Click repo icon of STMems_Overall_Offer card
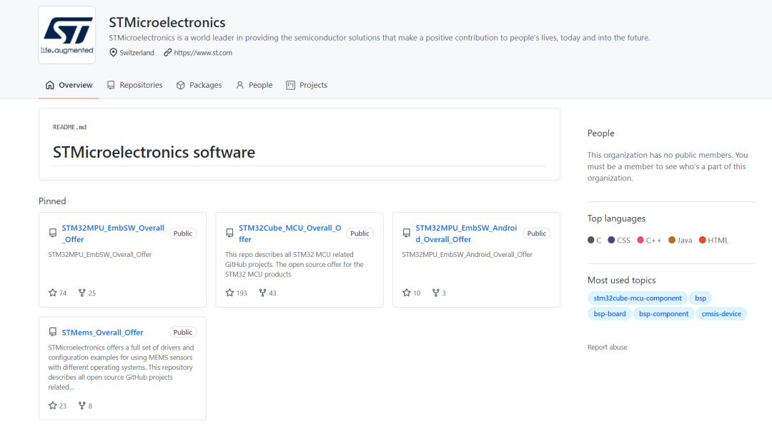The image size is (772, 434). point(53,332)
